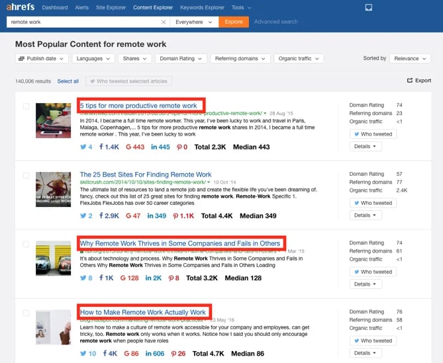
Task: Open Keywords Explorer from the nav bar
Action: 201,8
